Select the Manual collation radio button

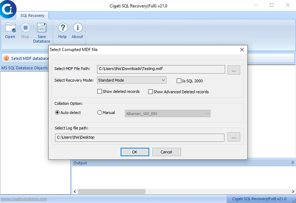point(99,113)
